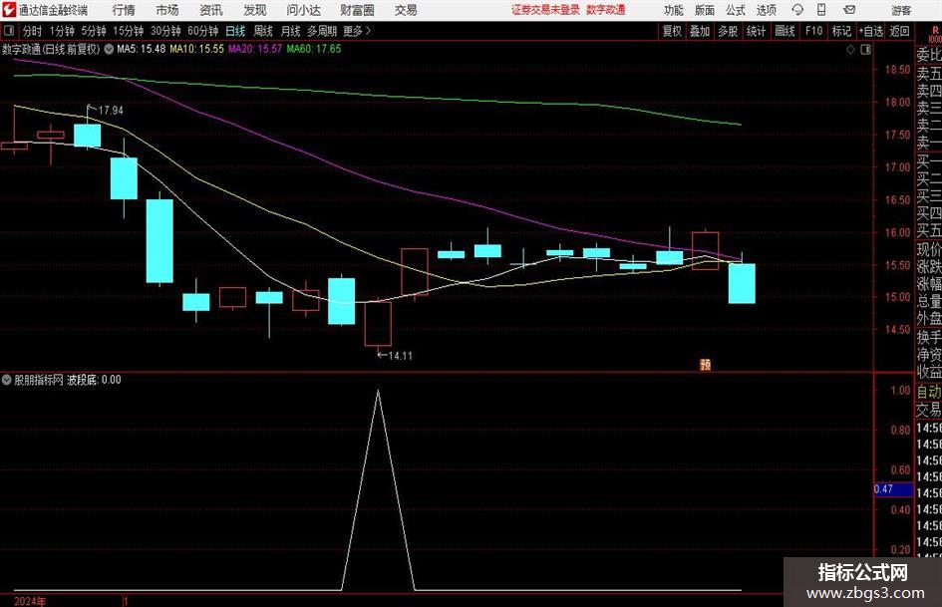Open the envelope messages icon
The width and height of the screenshot is (942, 607).
click(x=849, y=10)
